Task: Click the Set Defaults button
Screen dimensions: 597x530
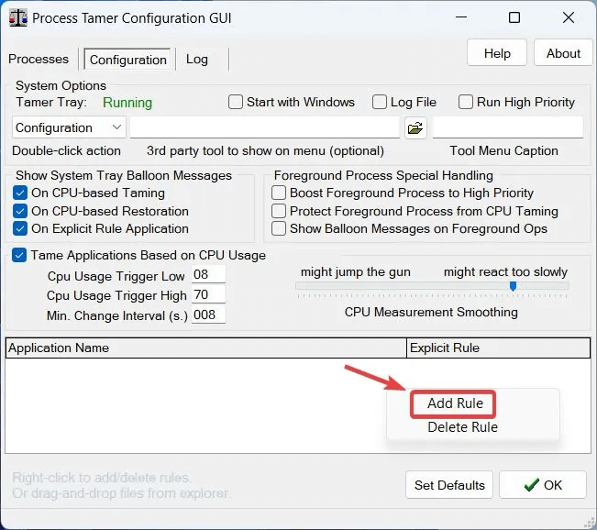Action: click(449, 485)
